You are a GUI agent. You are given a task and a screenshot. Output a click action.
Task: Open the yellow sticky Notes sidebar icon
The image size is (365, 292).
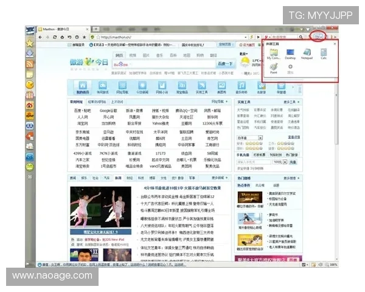(30, 74)
